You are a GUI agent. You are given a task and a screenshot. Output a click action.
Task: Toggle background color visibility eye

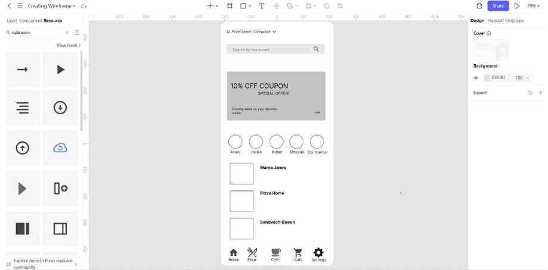(x=476, y=78)
